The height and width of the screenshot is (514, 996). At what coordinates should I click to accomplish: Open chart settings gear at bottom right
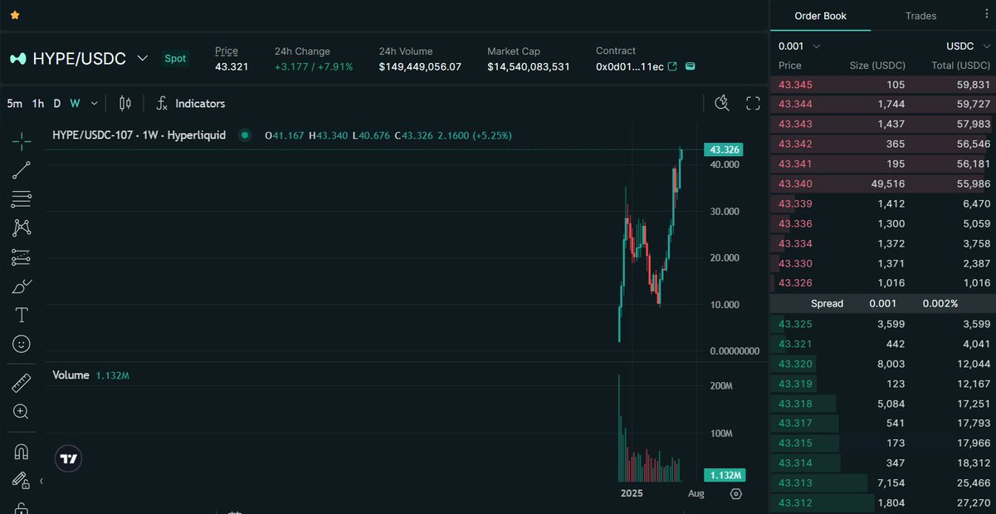click(735, 493)
